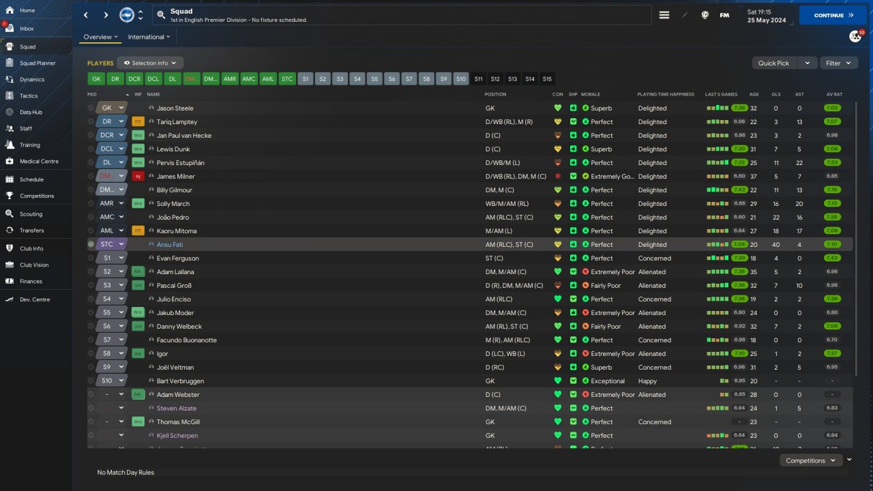
Task: Expand the Quick Pick dropdown arrow
Action: (x=807, y=63)
